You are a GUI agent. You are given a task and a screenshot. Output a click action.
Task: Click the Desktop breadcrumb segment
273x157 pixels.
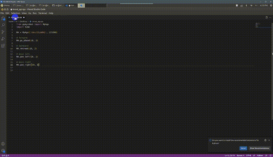click(x=23, y=22)
